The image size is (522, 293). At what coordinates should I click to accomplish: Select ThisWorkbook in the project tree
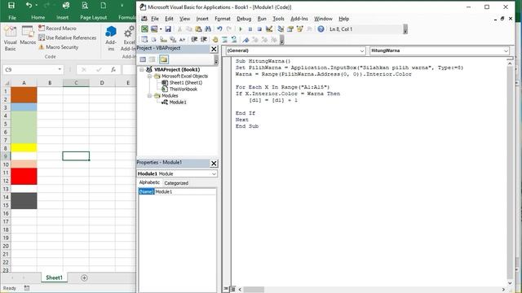coord(183,89)
